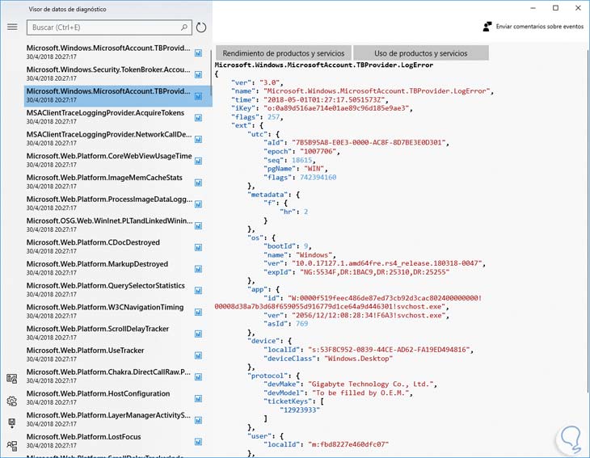The height and width of the screenshot is (458, 590).
Task: Click the device localId value text
Action: (x=389, y=350)
